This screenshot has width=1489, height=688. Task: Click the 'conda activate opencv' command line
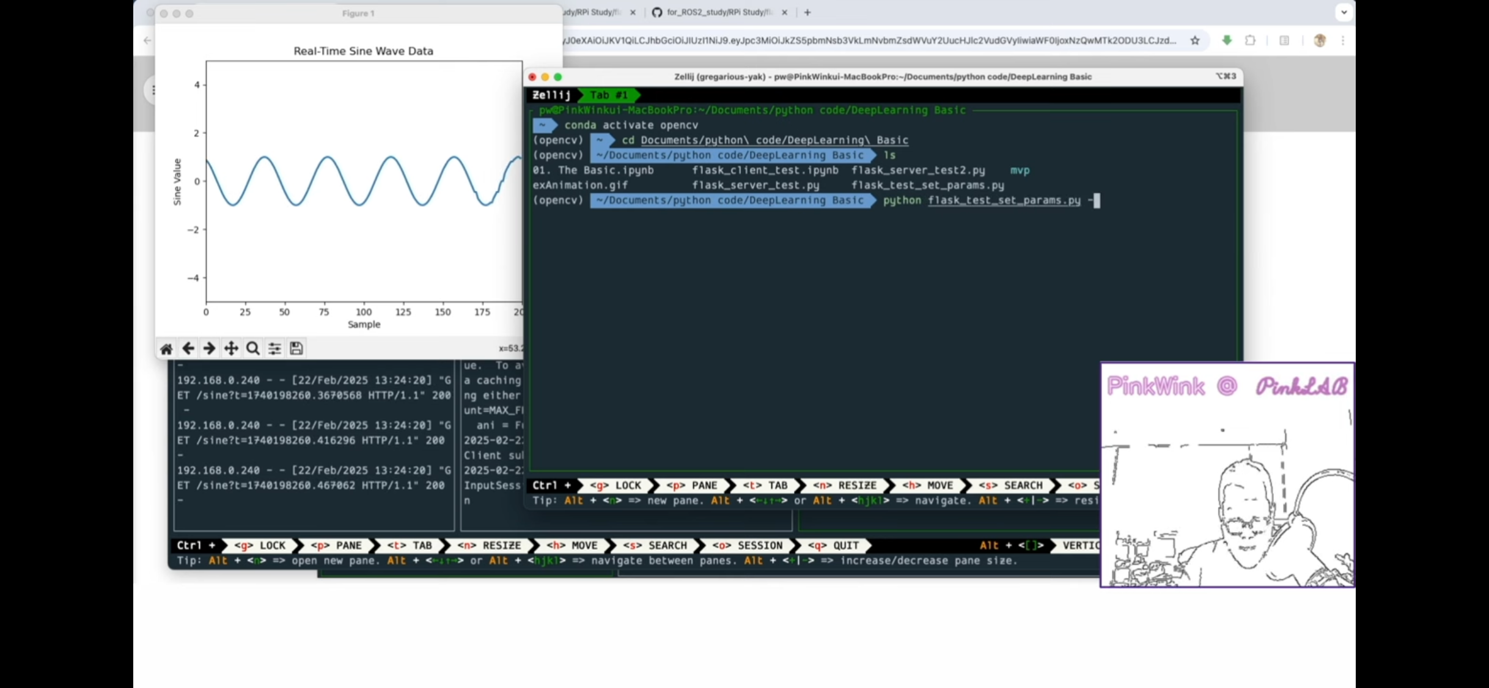coord(631,125)
